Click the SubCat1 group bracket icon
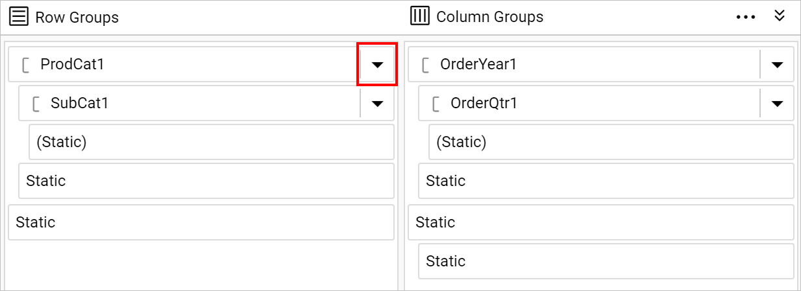Screen dimensions: 801x291 pyautogui.click(x=36, y=104)
